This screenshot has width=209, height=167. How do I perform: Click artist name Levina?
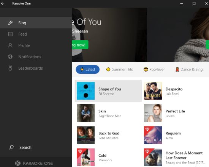(x=170, y=116)
